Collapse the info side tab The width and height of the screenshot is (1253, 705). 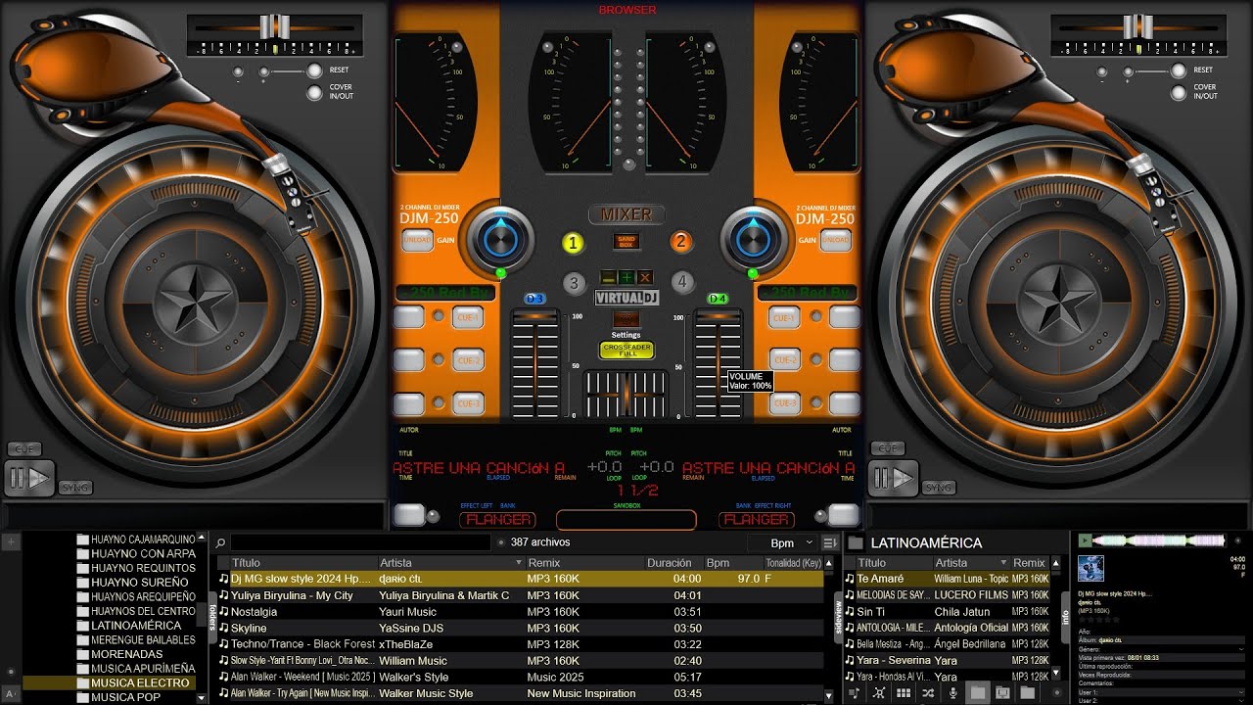coord(1066,617)
